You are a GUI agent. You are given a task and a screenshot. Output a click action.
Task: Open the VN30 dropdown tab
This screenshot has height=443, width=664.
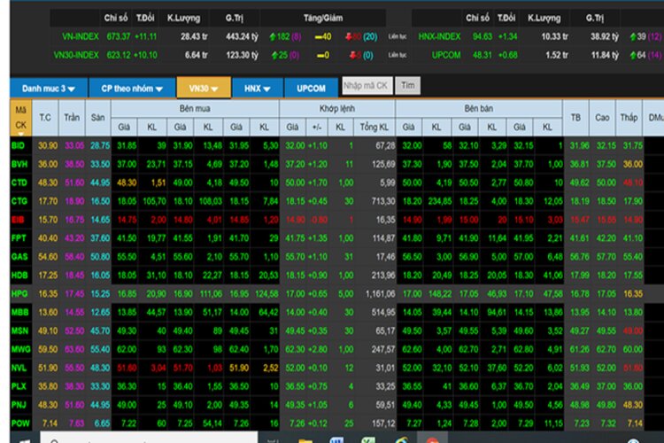pos(204,89)
